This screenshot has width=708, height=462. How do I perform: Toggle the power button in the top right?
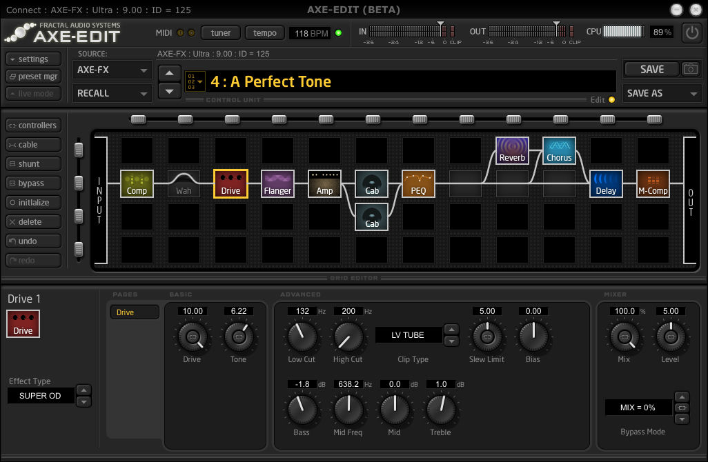pyautogui.click(x=691, y=32)
